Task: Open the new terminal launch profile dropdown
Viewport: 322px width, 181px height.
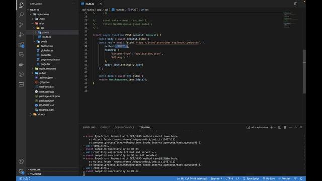Action: point(275,127)
